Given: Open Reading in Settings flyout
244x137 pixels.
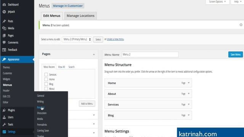Looking at the screenshot, I should (41, 107).
